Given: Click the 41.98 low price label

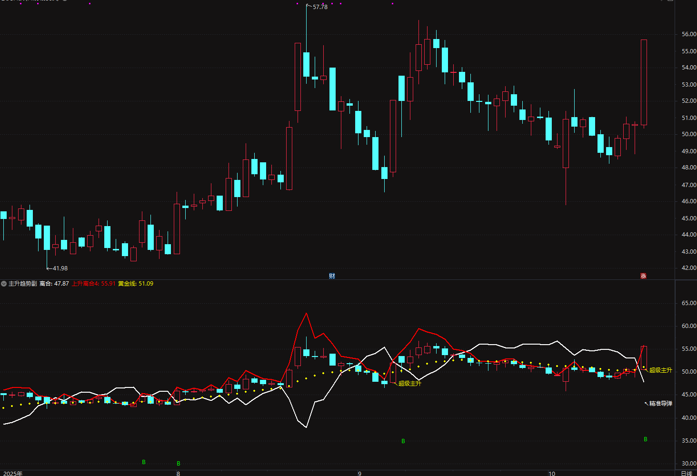Looking at the screenshot, I should [x=60, y=268].
